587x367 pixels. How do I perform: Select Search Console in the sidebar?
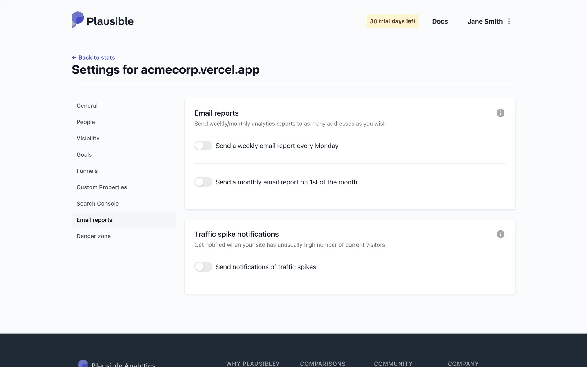point(98,204)
